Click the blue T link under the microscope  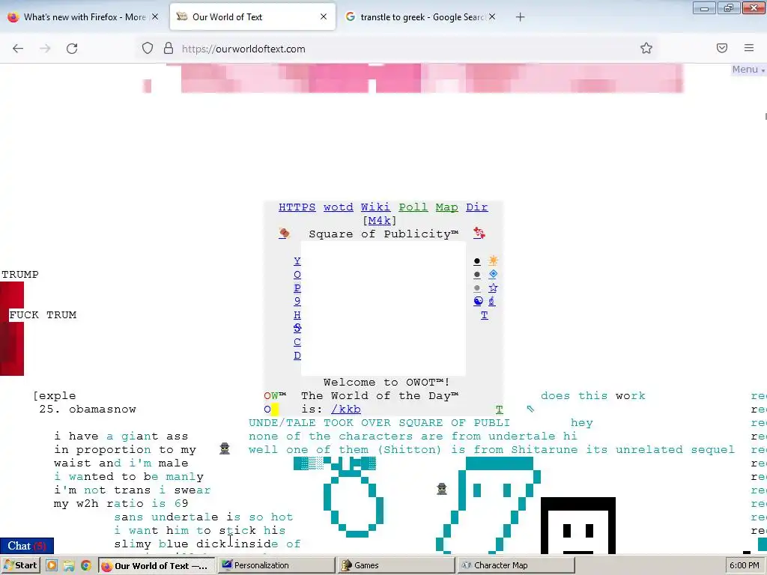tap(485, 315)
